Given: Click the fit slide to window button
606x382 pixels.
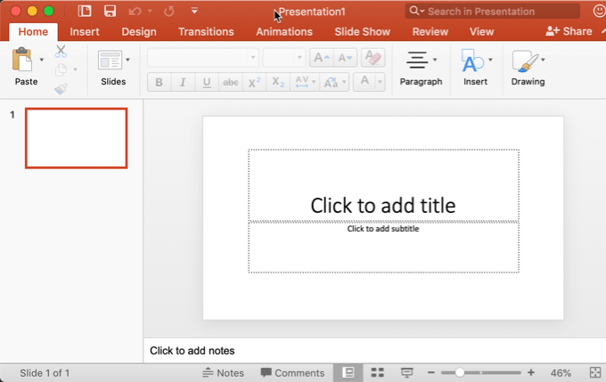Looking at the screenshot, I should 594,372.
